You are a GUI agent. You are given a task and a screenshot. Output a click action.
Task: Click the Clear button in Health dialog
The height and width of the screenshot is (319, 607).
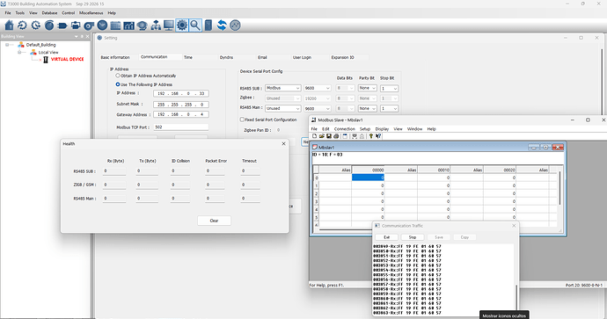click(x=214, y=221)
